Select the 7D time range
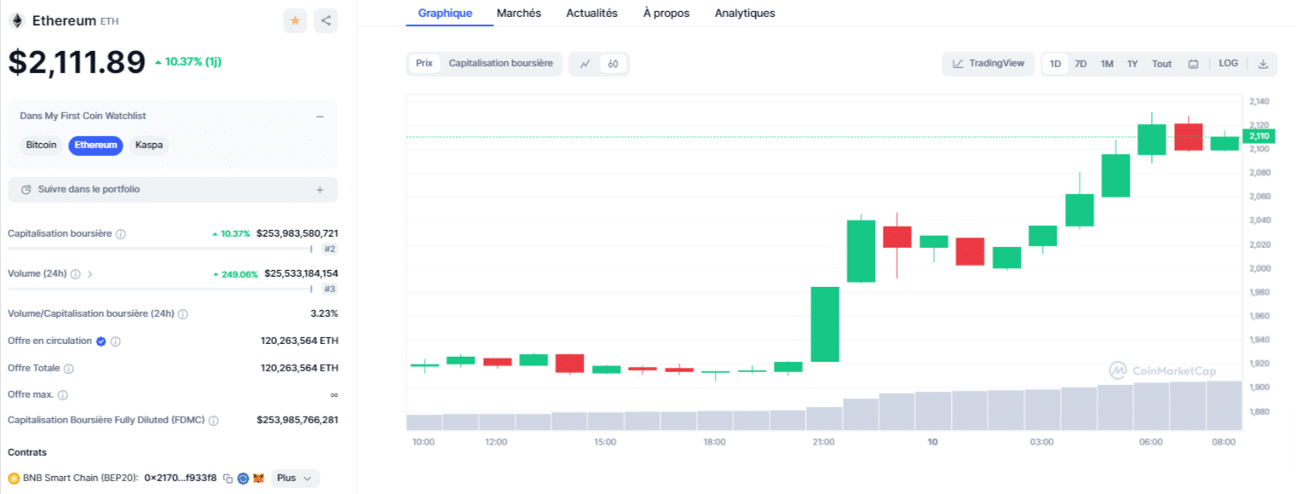 1080,64
